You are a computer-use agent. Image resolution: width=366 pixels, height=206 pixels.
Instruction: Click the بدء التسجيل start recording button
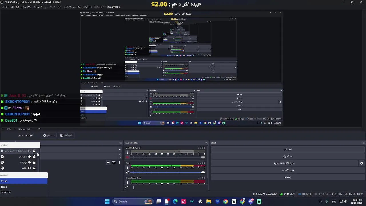coord(287,156)
